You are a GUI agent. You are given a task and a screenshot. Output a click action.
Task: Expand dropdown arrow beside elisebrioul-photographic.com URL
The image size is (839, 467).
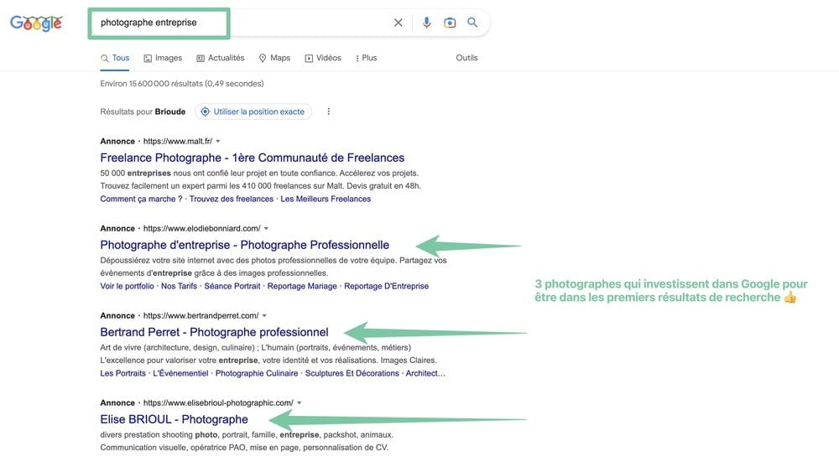pos(300,402)
